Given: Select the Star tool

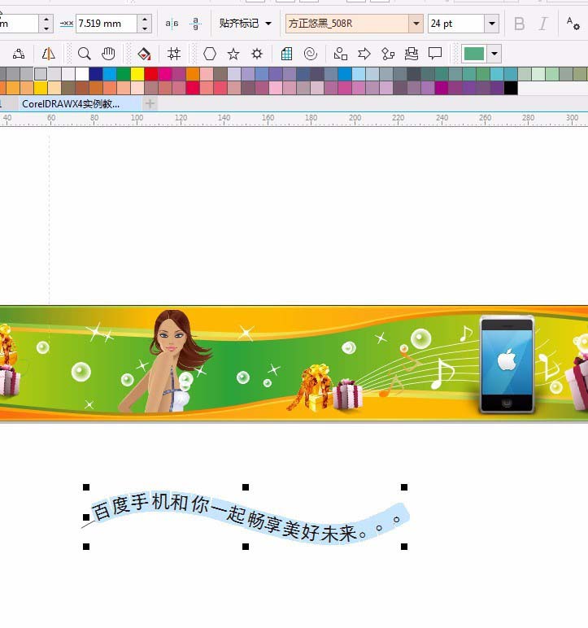Looking at the screenshot, I should click(x=233, y=54).
